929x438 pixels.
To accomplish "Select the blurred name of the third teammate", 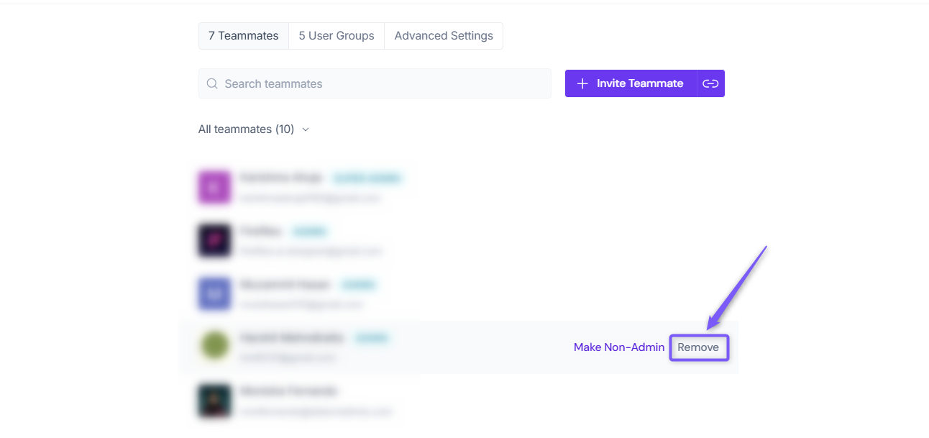I will 285,284.
